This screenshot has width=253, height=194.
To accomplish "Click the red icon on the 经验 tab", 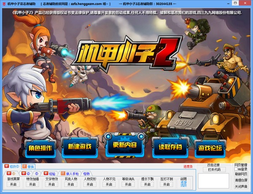I will 46,173.
